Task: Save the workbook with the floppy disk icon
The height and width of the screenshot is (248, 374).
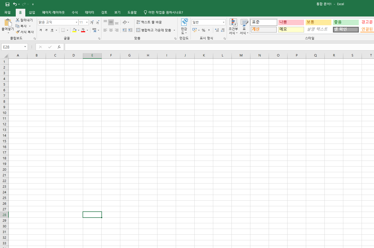Action: [7, 4]
